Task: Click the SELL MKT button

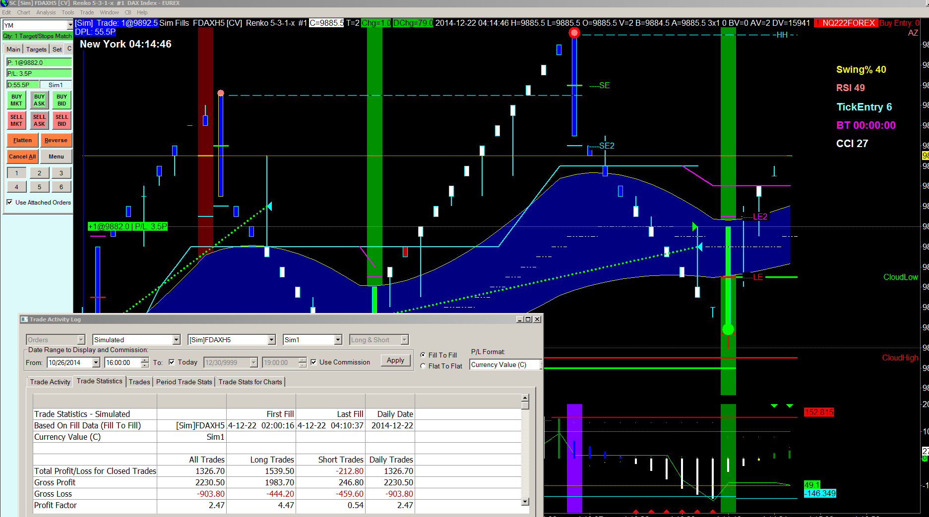Action: pyautogui.click(x=16, y=120)
